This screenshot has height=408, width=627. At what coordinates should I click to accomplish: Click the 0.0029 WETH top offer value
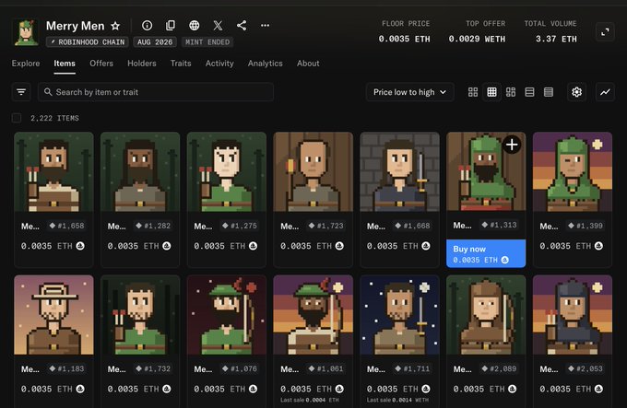pyautogui.click(x=477, y=39)
